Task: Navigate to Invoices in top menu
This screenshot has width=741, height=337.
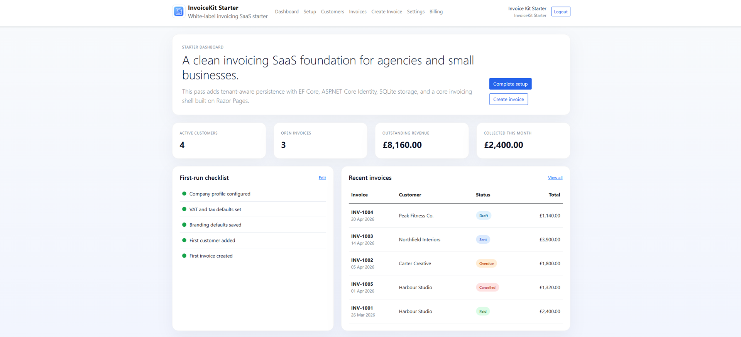Action: point(358,12)
